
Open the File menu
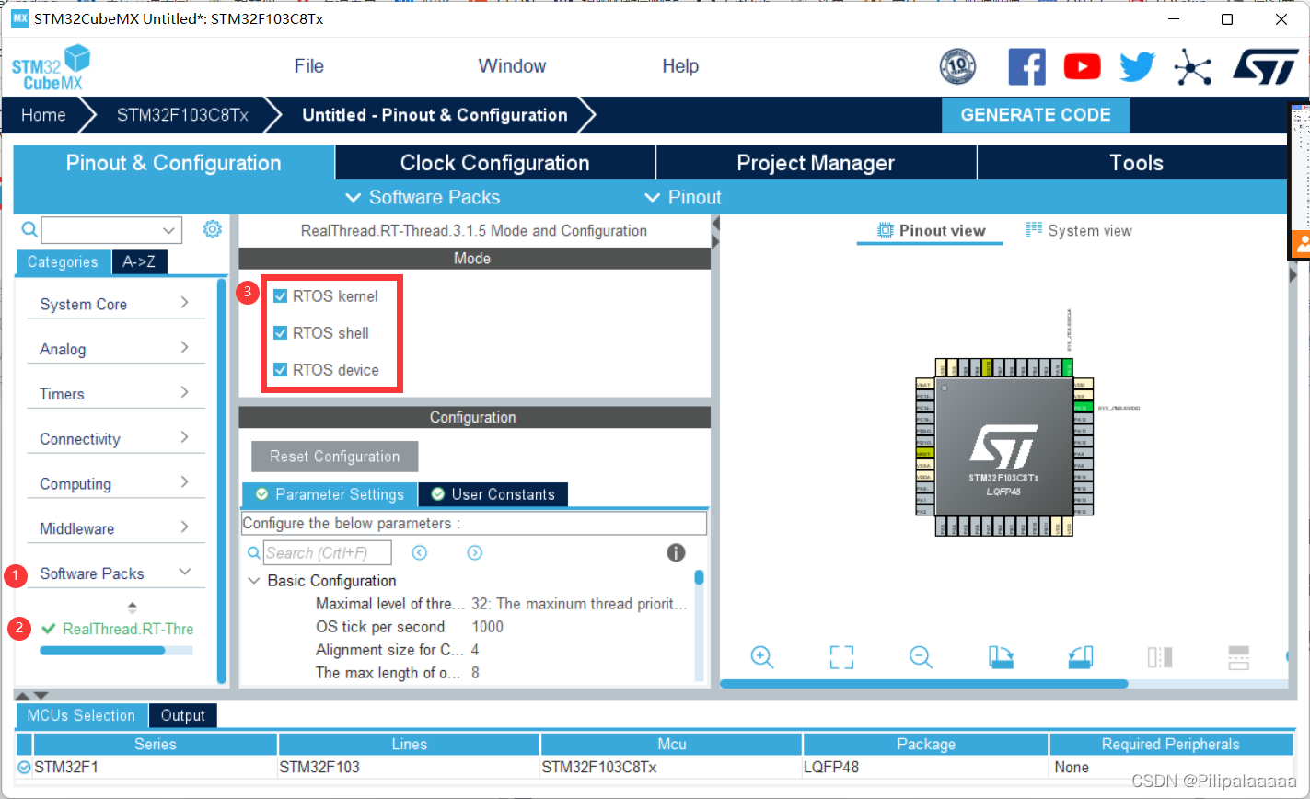coord(309,66)
